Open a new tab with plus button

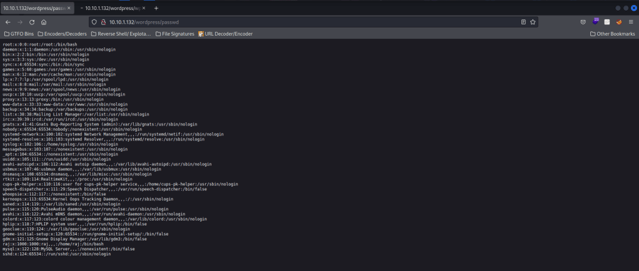click(156, 7)
